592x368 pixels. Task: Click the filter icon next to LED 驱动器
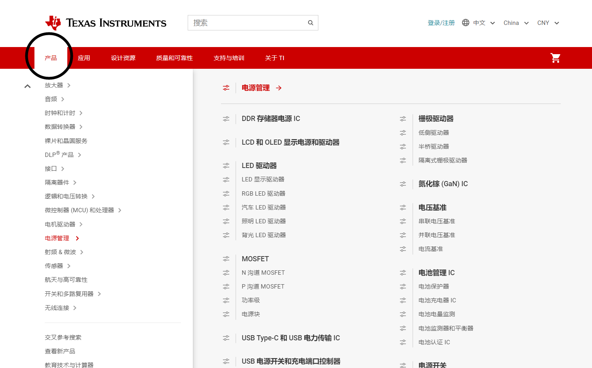pyautogui.click(x=226, y=165)
